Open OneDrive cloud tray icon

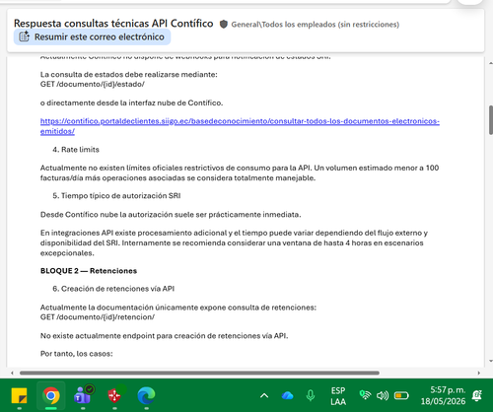288,395
